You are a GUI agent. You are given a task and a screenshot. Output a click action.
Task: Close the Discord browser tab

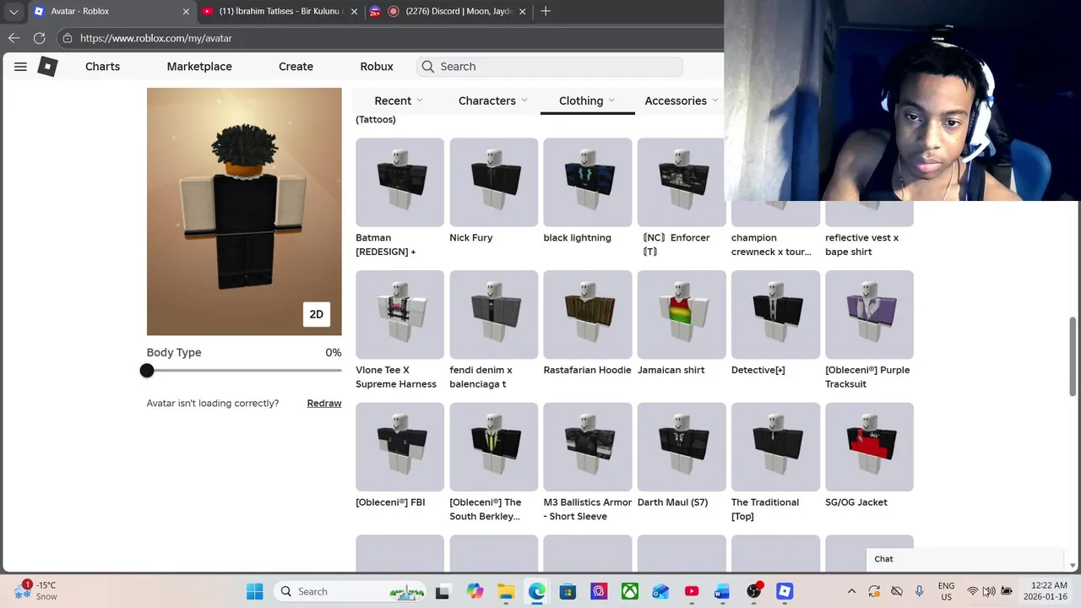tap(523, 12)
